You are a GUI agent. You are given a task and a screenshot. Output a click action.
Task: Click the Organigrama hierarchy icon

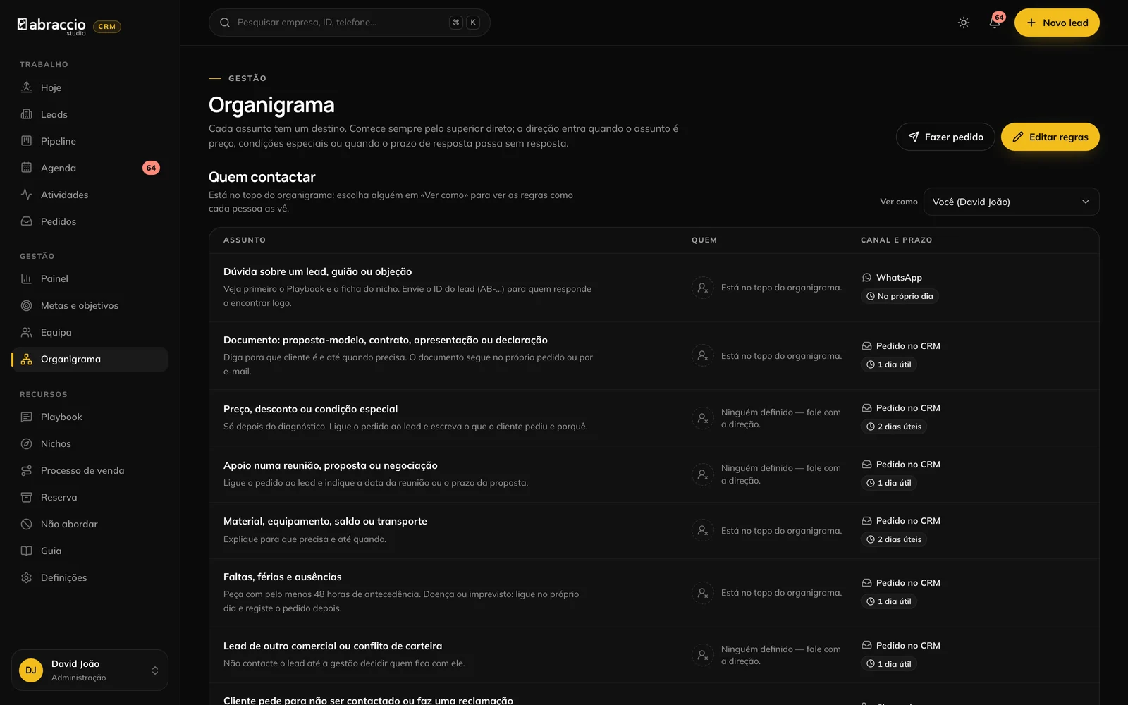(x=26, y=359)
